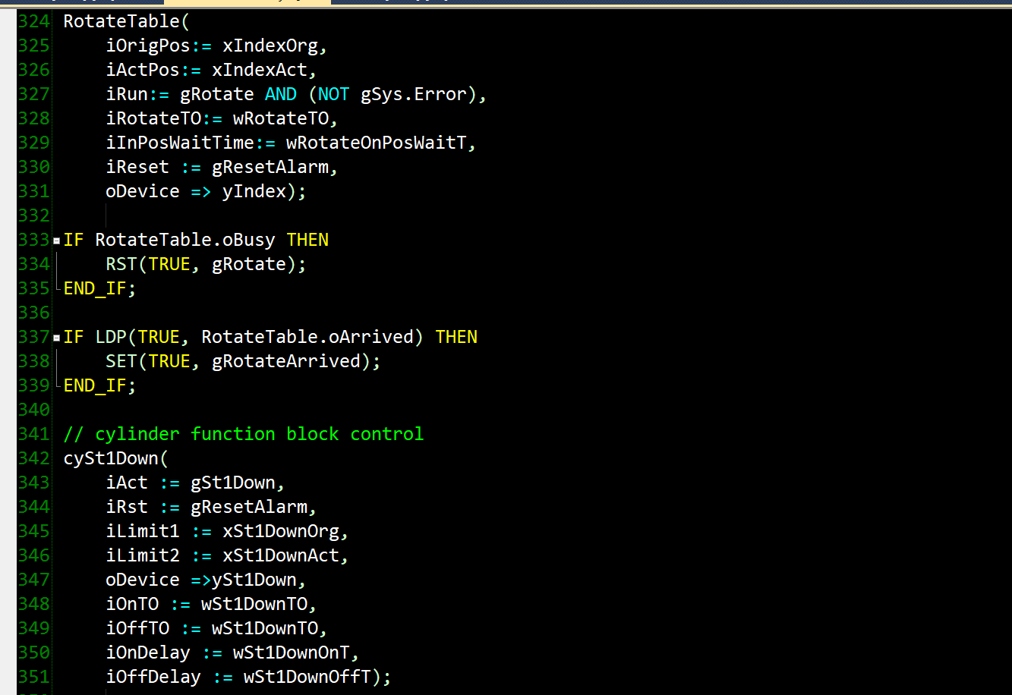Image resolution: width=1012 pixels, height=695 pixels.
Task: Click END_IF on line 335
Action: pyautogui.click(x=95, y=288)
